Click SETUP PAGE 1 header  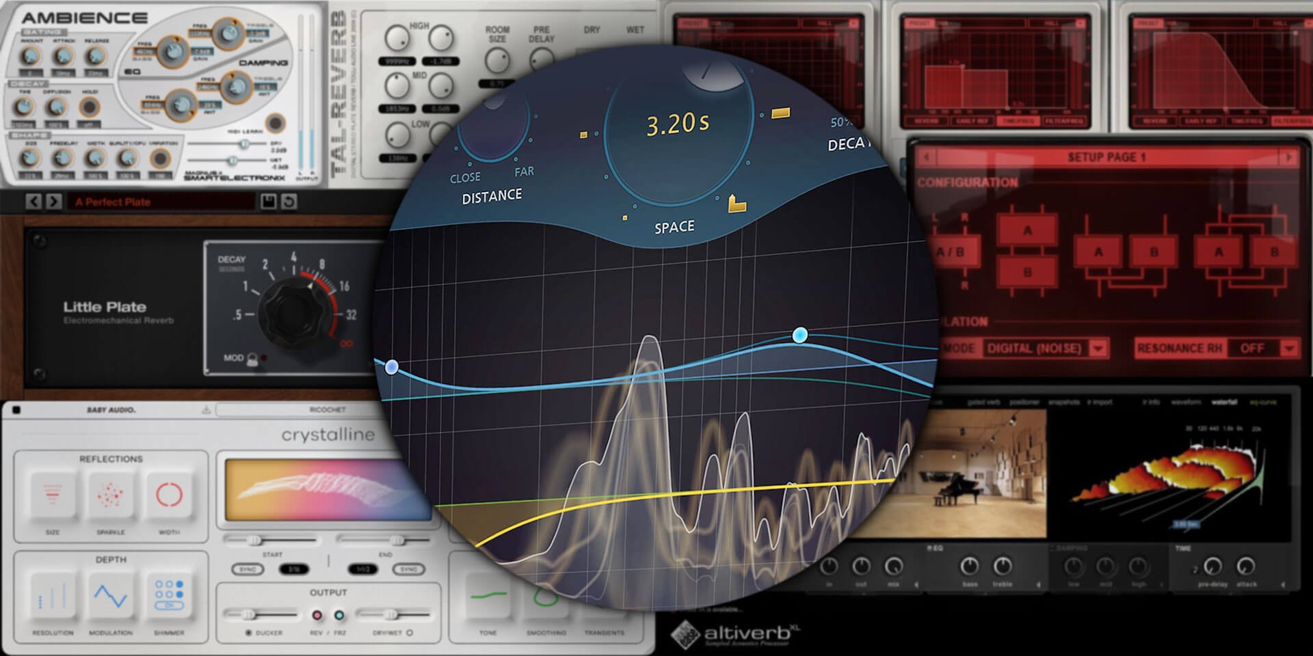tap(1106, 157)
